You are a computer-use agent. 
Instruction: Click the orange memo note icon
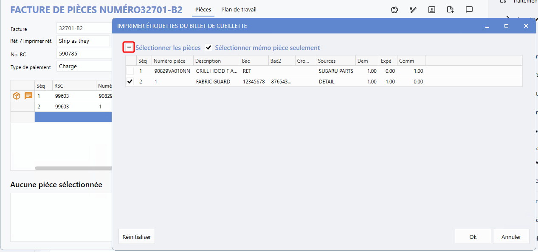click(x=28, y=96)
